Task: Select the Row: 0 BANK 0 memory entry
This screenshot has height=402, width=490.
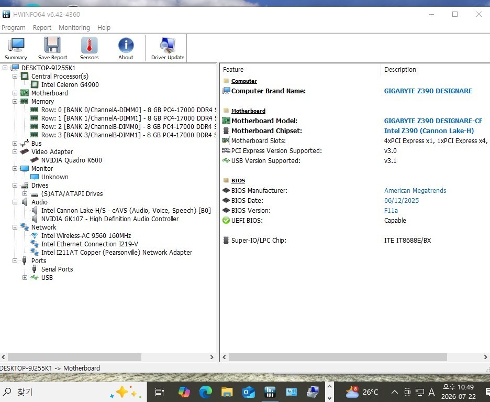Action: [128, 110]
